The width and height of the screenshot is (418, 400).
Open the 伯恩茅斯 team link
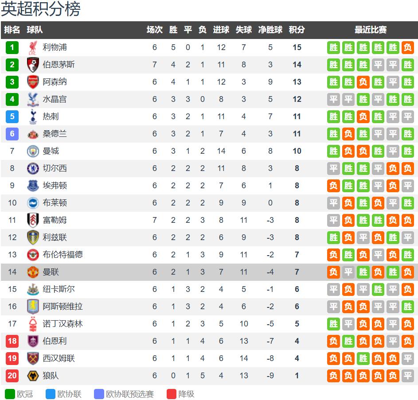59,65
